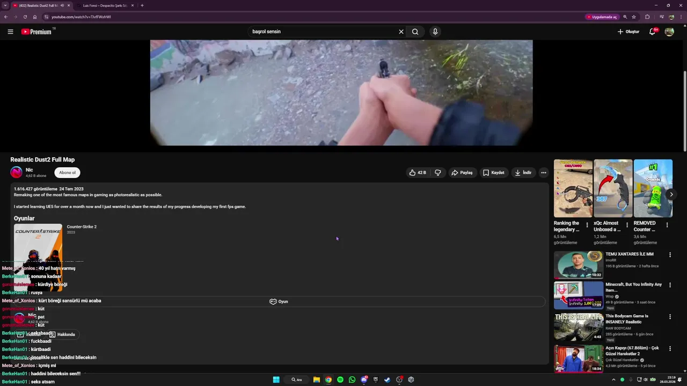Reload the page in Chrome
This screenshot has height=386, width=687.
pyautogui.click(x=25, y=17)
